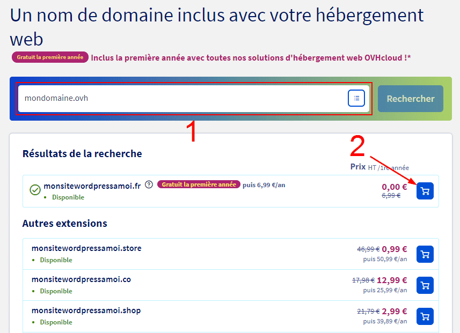Viewport: 460px width, 333px height.
Task: Select the monsitewordpressamoi.fr domain name
Action: click(92, 186)
